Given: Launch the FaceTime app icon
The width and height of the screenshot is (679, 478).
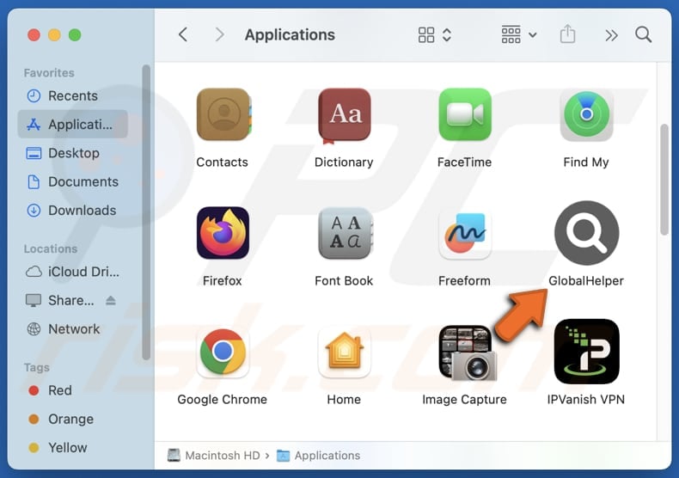Looking at the screenshot, I should point(465,114).
